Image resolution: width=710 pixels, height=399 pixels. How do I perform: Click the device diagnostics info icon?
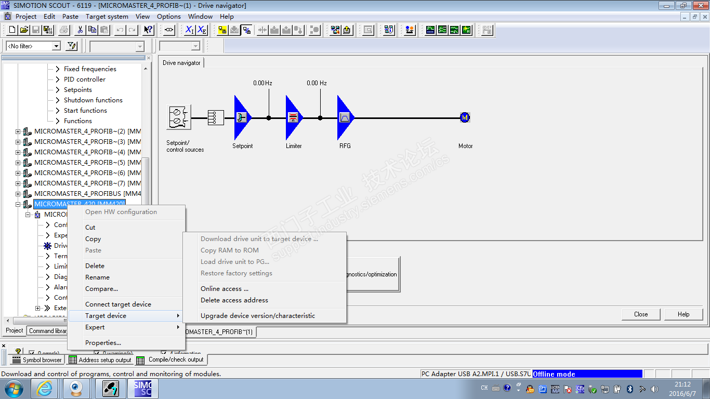click(389, 30)
